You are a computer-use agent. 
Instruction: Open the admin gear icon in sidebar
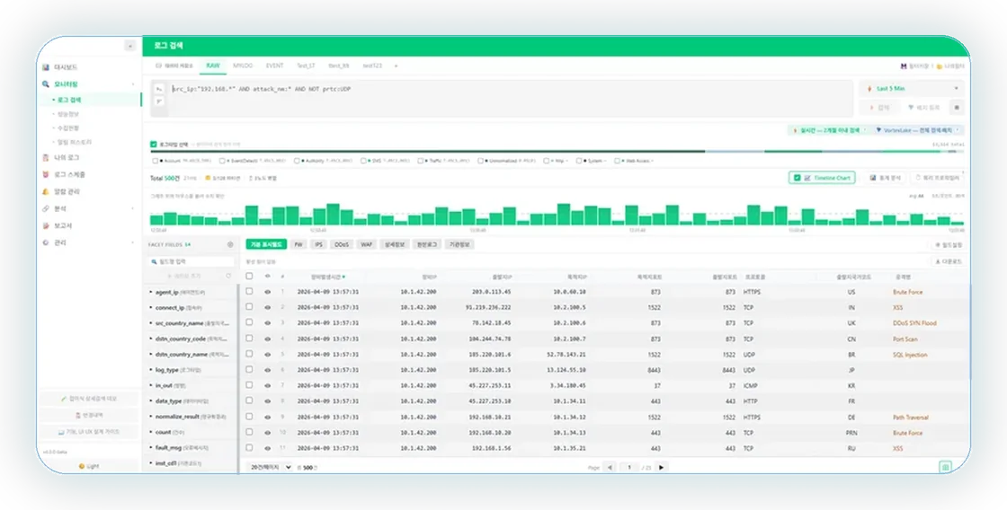(46, 242)
